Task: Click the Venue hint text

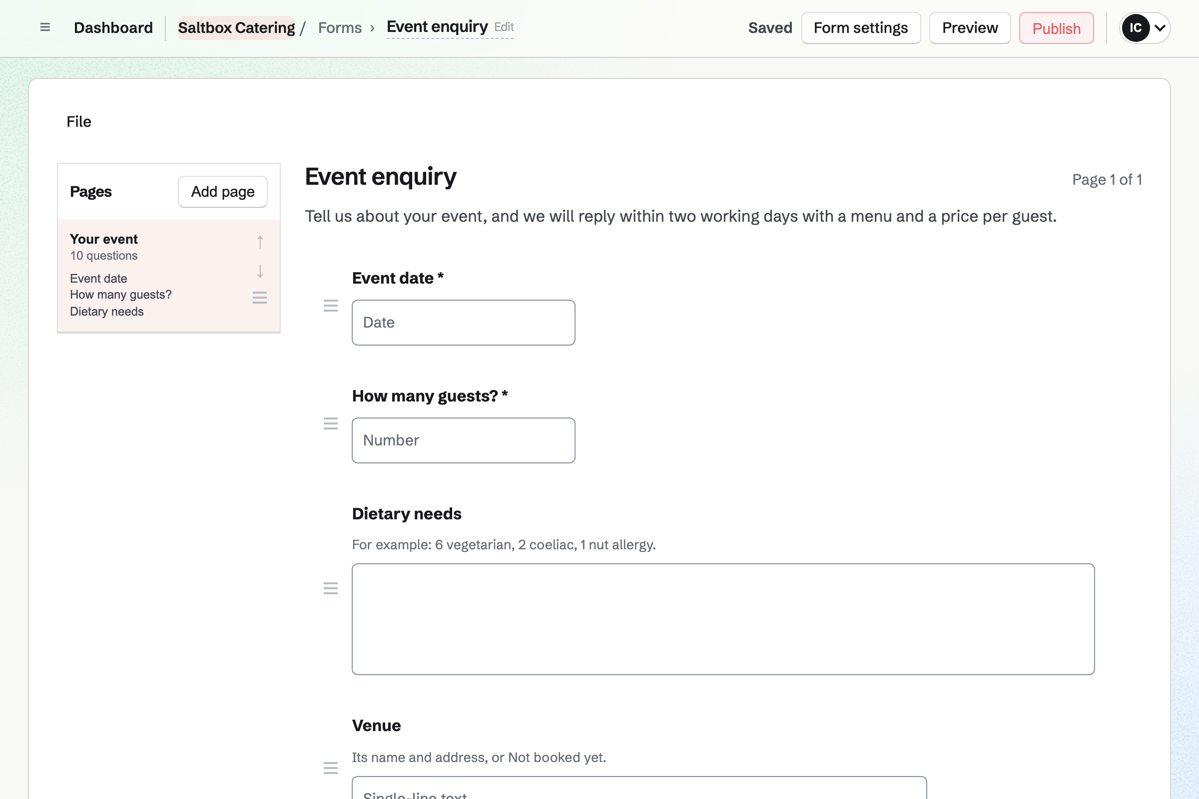Action: tap(479, 757)
